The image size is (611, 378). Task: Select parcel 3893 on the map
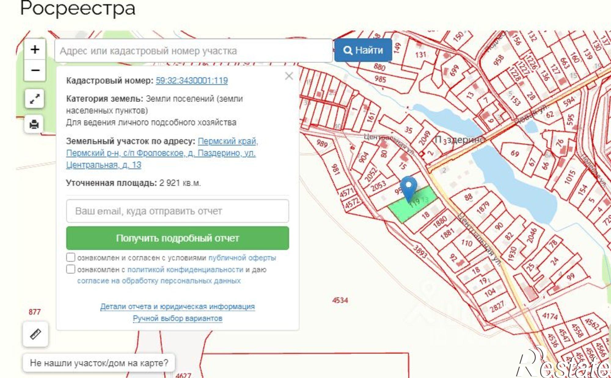[420, 252]
